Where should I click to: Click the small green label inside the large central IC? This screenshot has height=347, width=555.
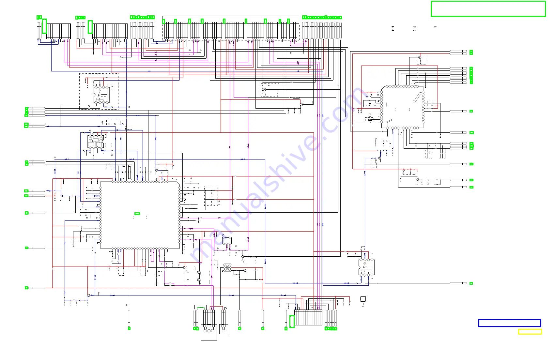click(137, 214)
